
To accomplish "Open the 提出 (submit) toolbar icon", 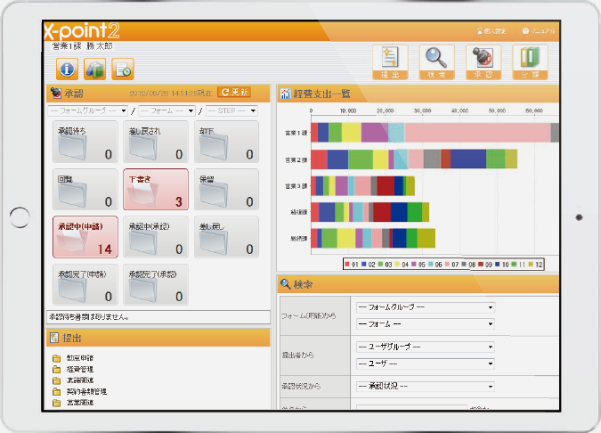I will (x=390, y=61).
